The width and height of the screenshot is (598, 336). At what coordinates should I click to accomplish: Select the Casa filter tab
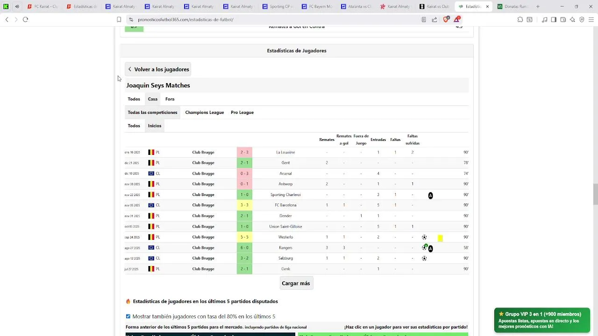pyautogui.click(x=153, y=99)
